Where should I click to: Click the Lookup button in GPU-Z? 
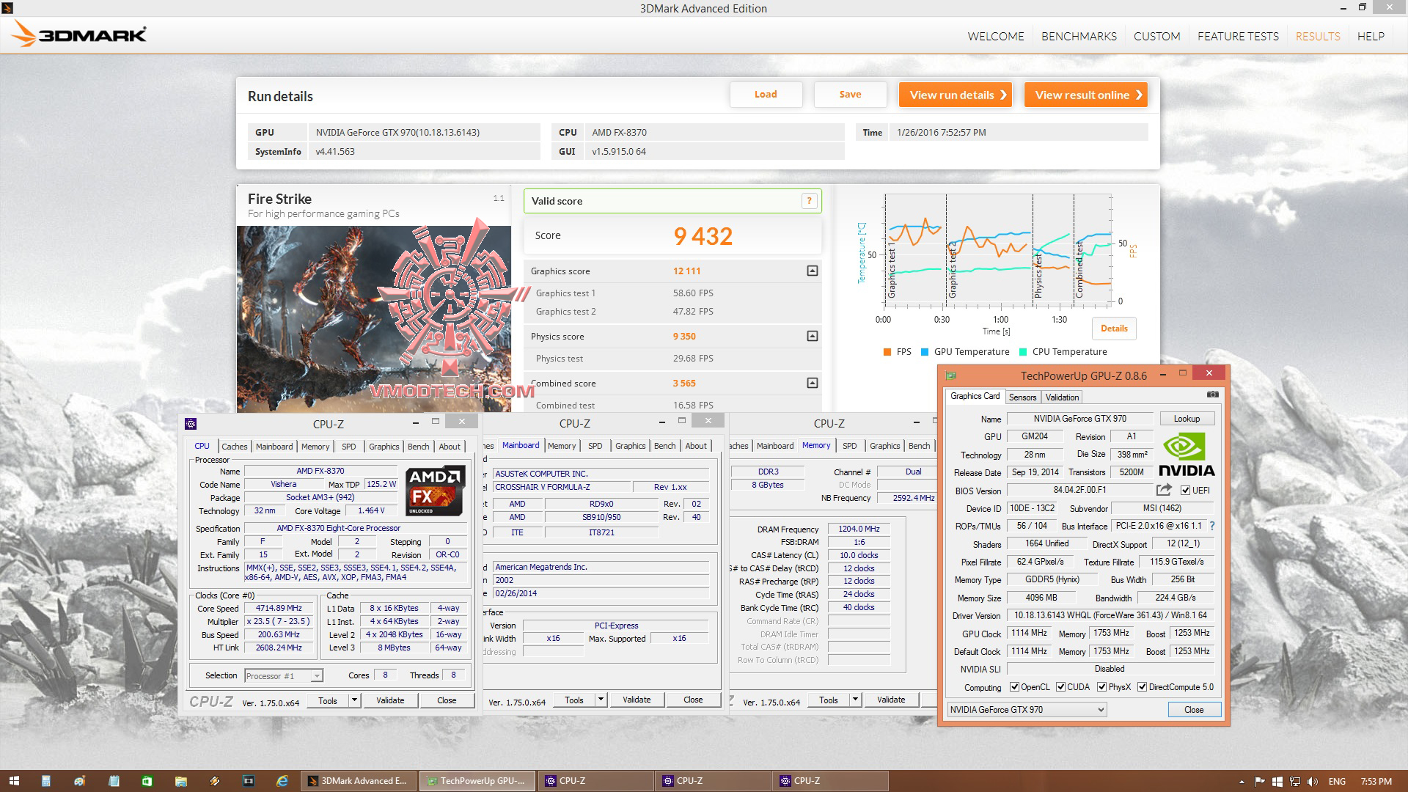tap(1187, 419)
